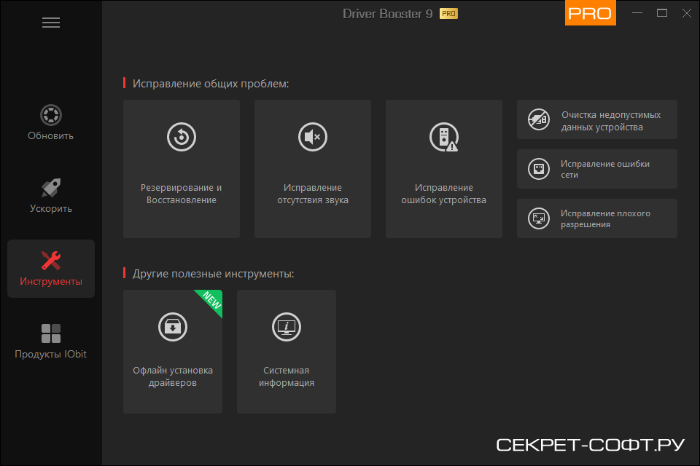Click the Другие полезные инструменты heading
This screenshot has height=466, width=700.
tap(214, 273)
